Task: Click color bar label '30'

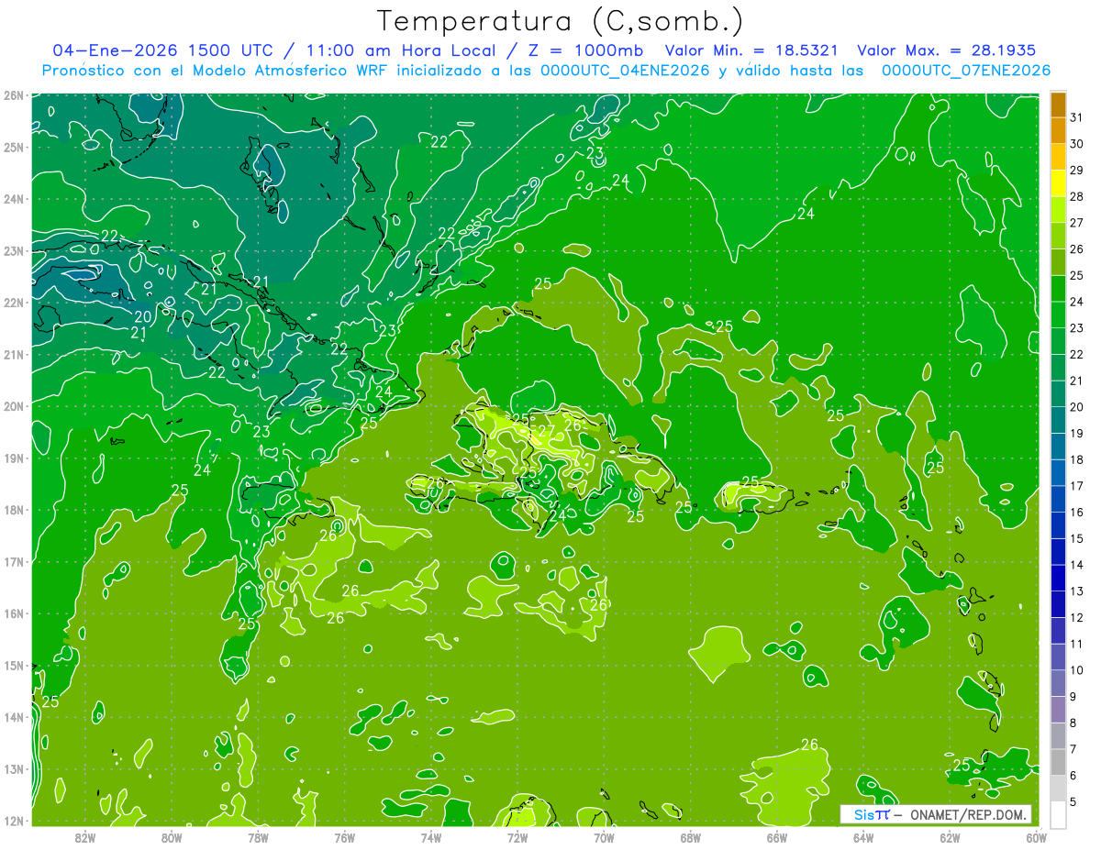Action: pyautogui.click(x=1076, y=144)
